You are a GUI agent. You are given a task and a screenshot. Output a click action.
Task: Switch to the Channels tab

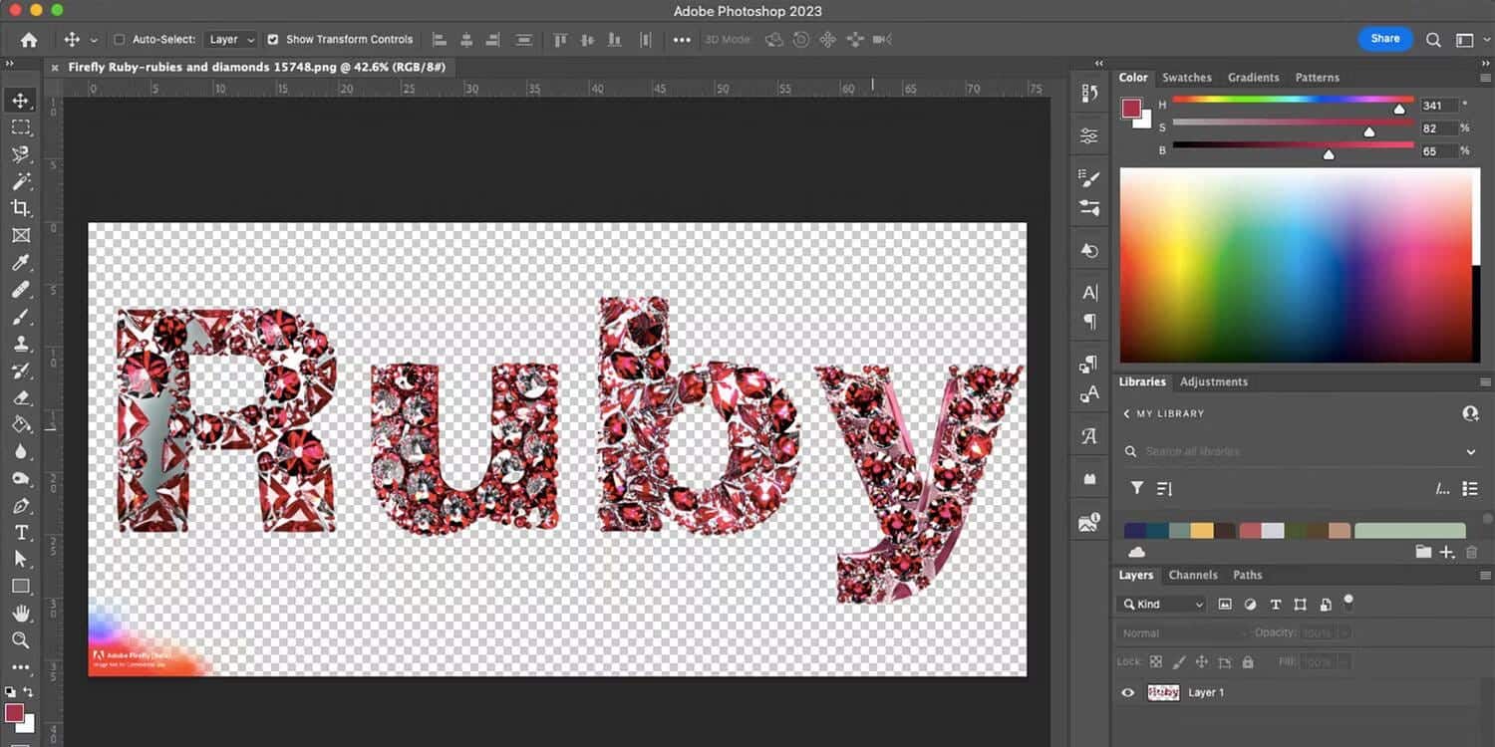tap(1193, 575)
